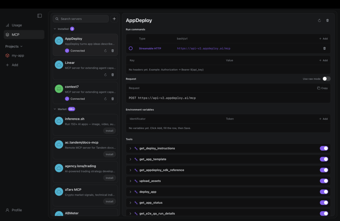Viewport: 340px width, 221px height.
Task: Select the Linear server card
Action: [x=85, y=69]
